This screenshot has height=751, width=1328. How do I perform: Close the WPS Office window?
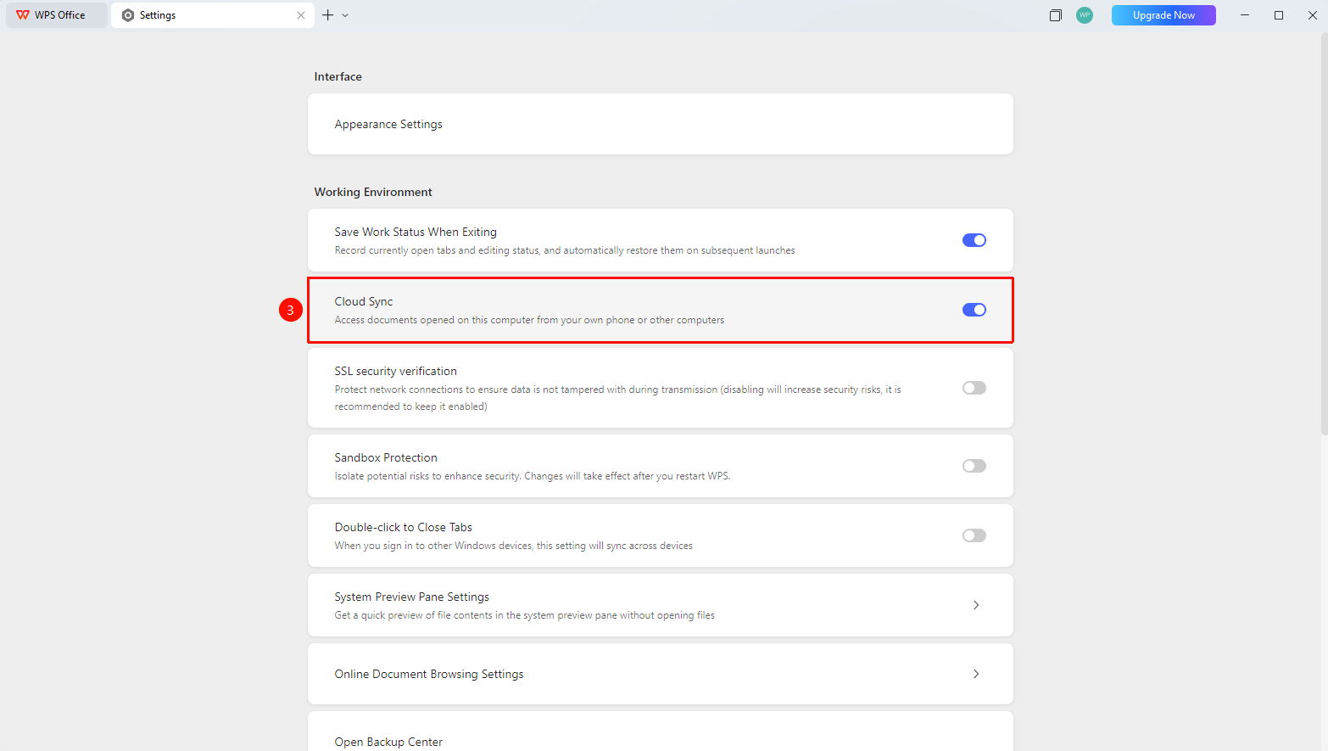tap(1313, 15)
